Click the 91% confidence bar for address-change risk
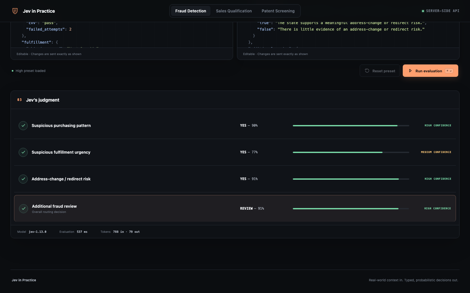This screenshot has width=470, height=293. coord(351,179)
